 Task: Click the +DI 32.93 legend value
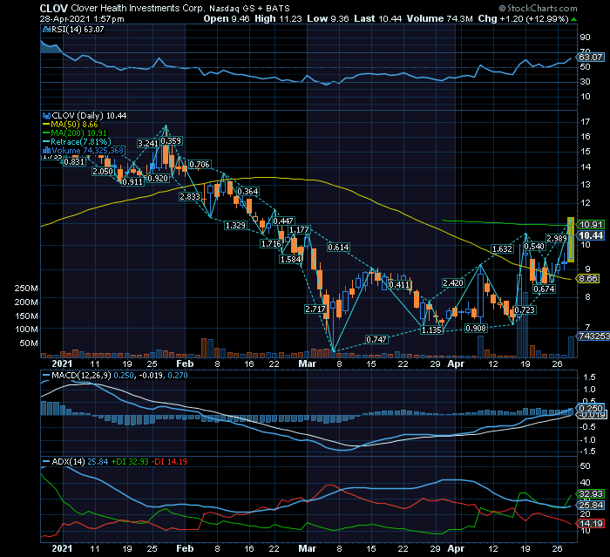pyautogui.click(x=130, y=462)
